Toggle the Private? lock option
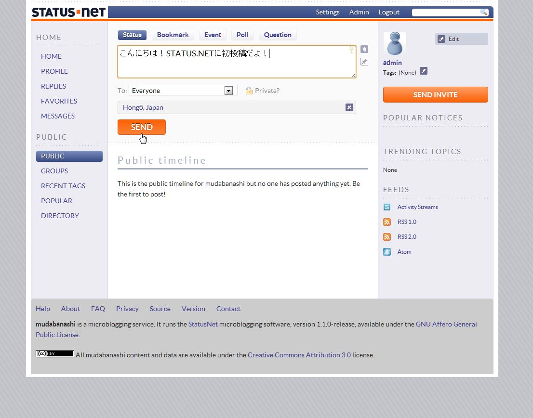 [x=263, y=91]
